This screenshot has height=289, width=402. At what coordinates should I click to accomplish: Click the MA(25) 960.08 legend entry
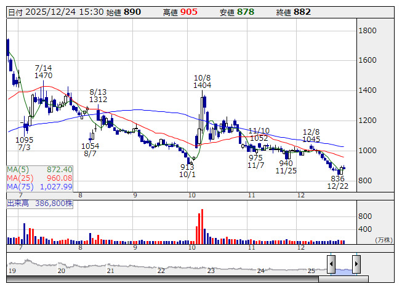40,178
